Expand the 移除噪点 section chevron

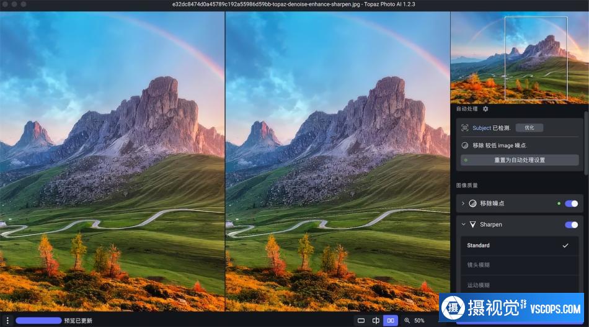pos(463,204)
